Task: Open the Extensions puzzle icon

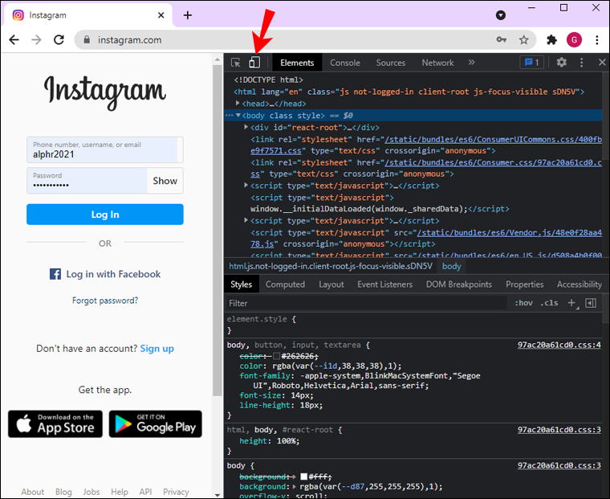Action: tap(551, 39)
